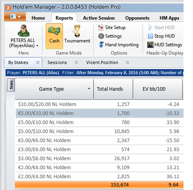Select Cash game mode

tap(54, 36)
